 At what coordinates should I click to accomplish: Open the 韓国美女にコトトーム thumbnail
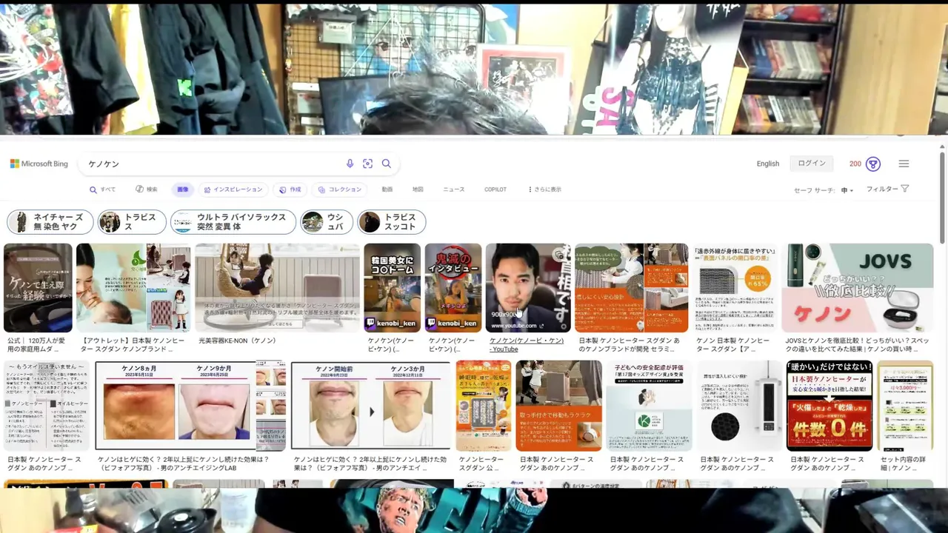pos(392,288)
